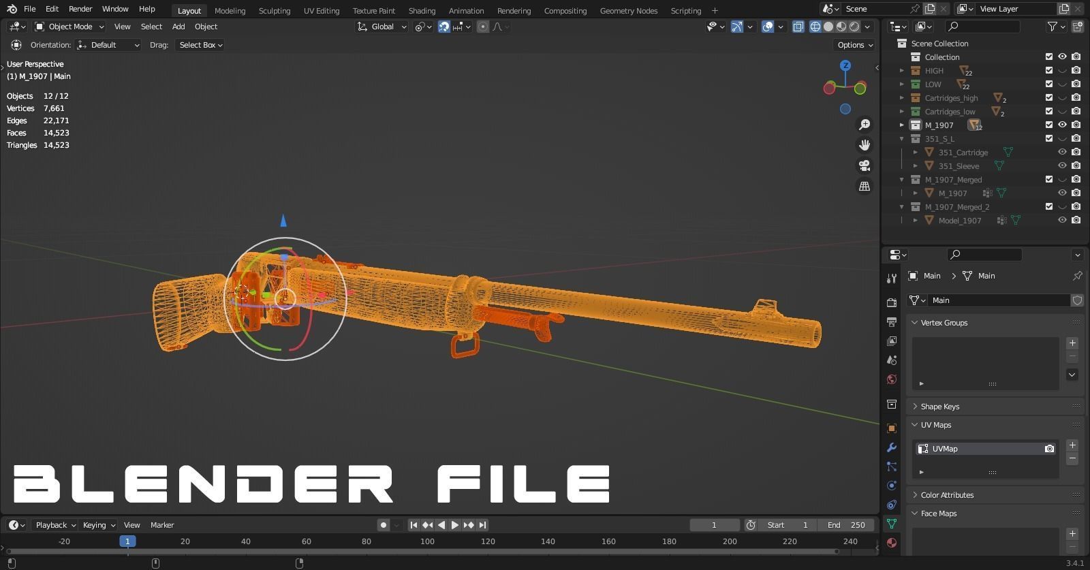Add new vertex group plus
This screenshot has width=1090, height=570.
tap(1072, 343)
